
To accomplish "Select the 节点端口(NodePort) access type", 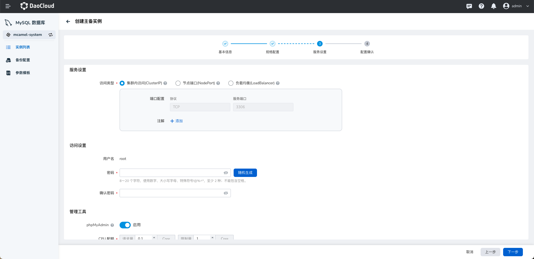I will pos(178,83).
